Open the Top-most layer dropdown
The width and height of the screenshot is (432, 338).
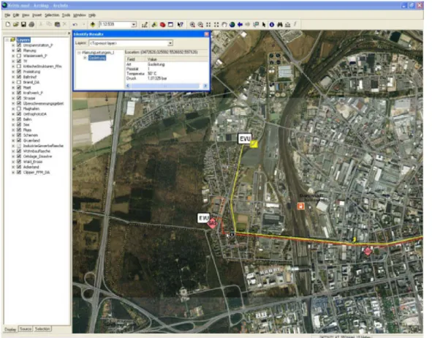point(170,43)
